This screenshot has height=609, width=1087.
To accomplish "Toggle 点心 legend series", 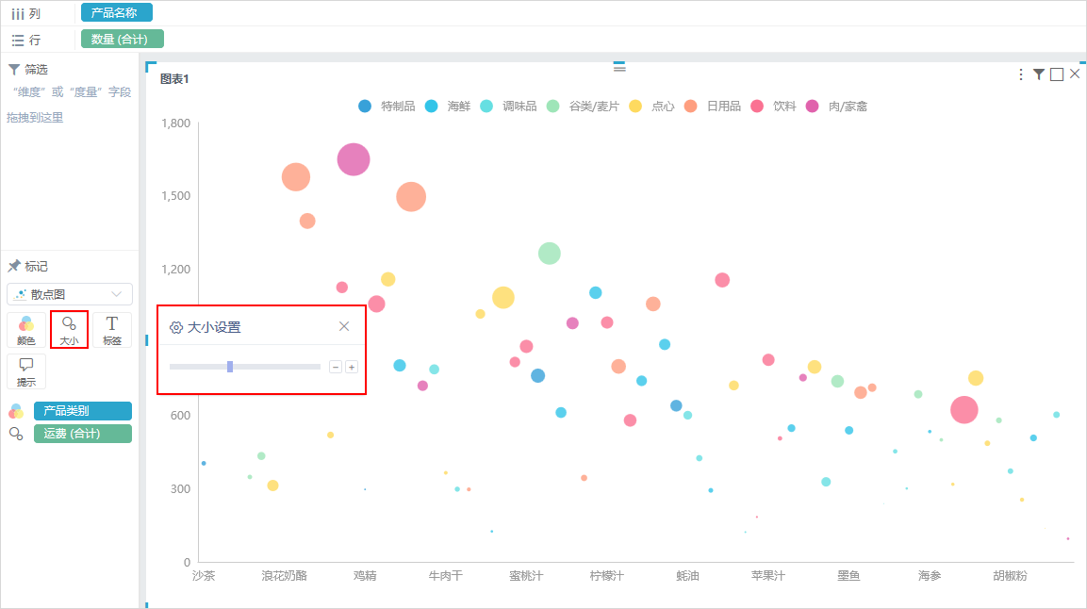I will 651,106.
